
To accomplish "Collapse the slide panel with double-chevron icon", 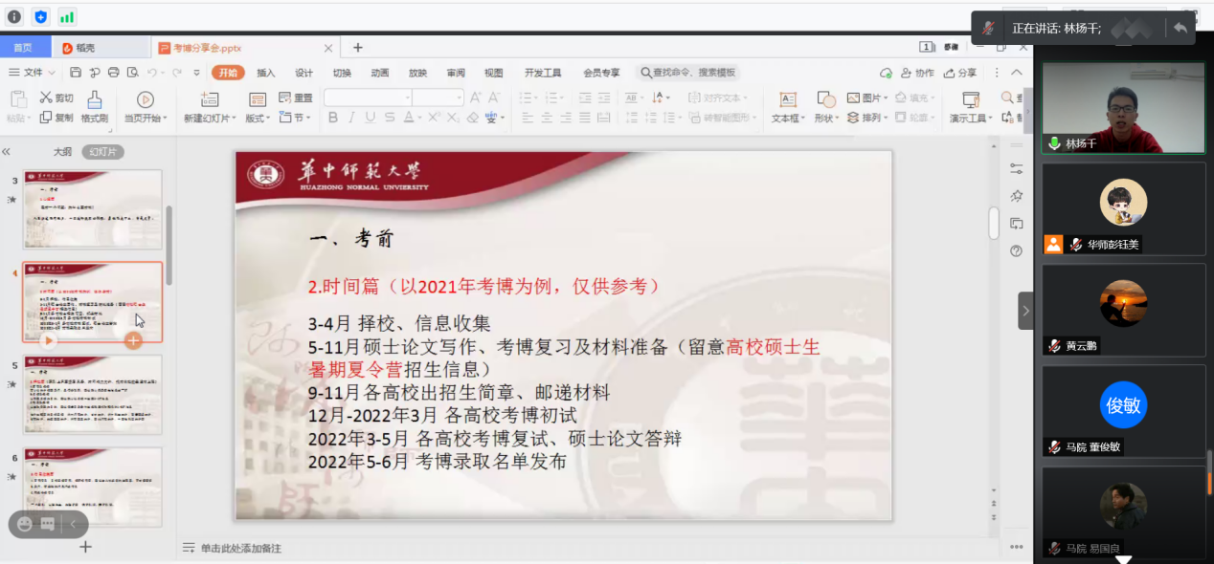I will tap(7, 152).
